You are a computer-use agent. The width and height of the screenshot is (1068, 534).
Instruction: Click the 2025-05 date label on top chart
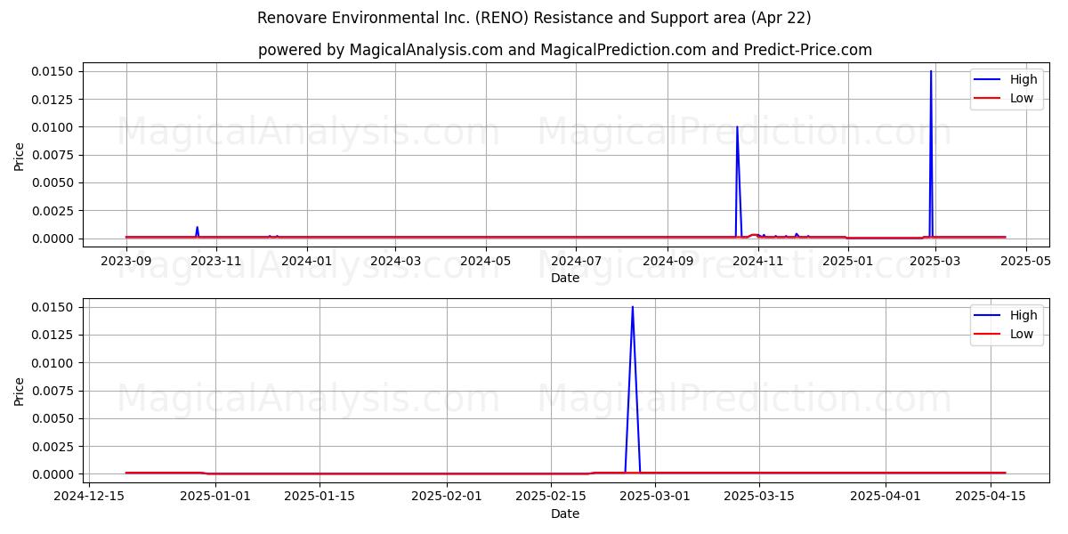[x=1025, y=261]
